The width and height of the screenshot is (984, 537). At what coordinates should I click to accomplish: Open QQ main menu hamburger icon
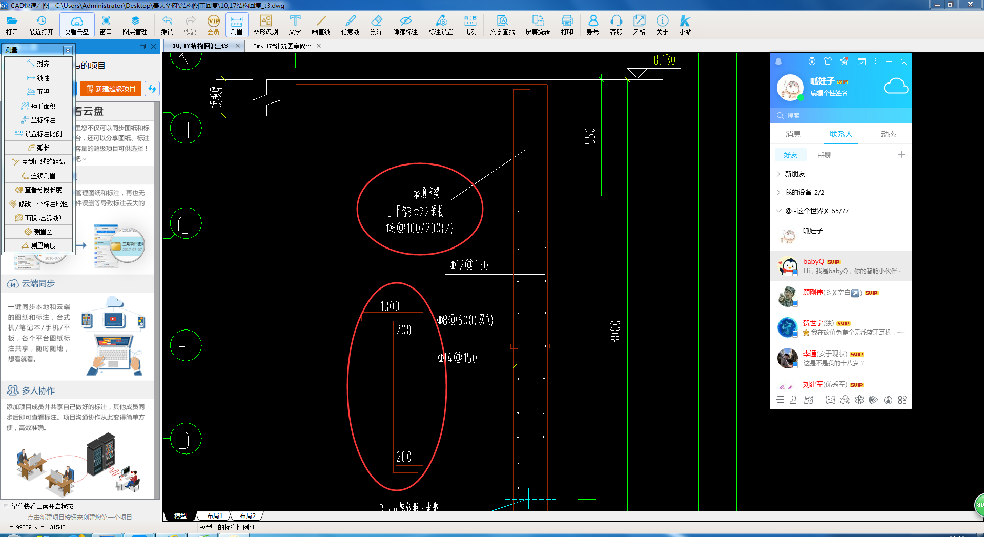[780, 400]
